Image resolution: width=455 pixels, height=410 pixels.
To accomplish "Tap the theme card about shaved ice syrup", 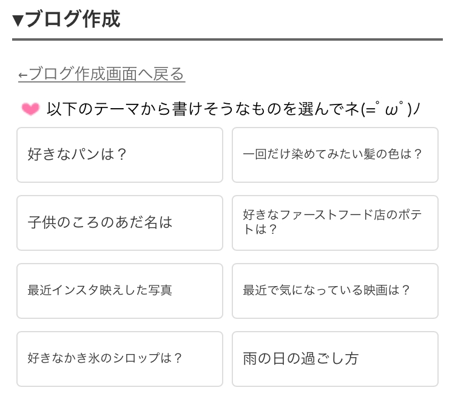I will (x=120, y=359).
